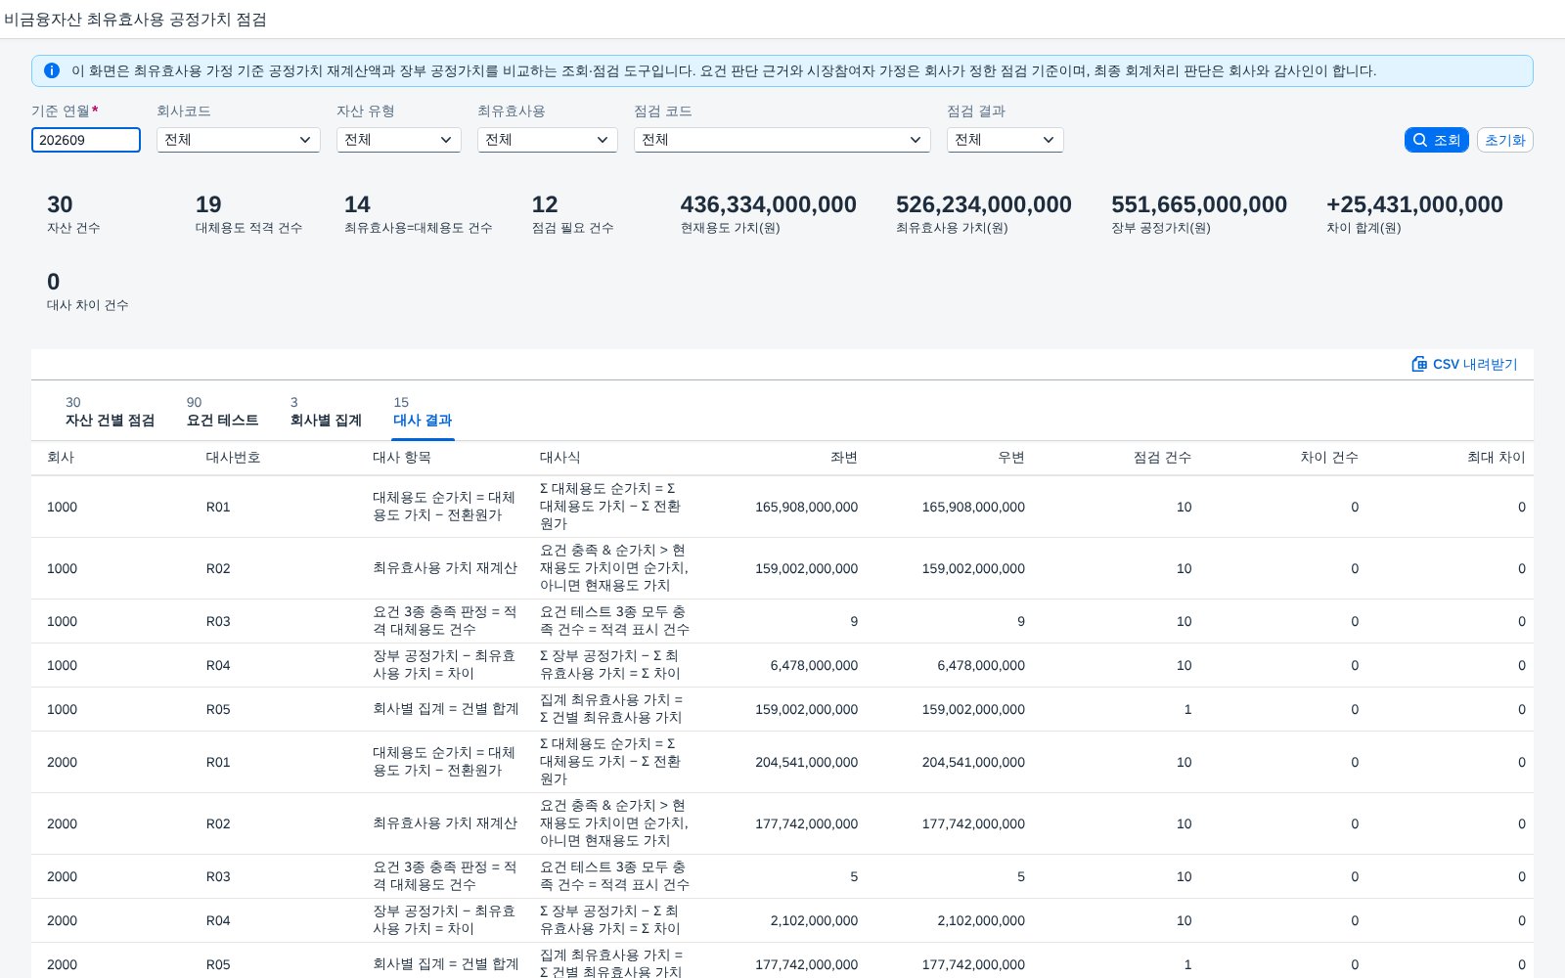Click the 19 대체용도 적격 건수 KPI

coord(248,214)
